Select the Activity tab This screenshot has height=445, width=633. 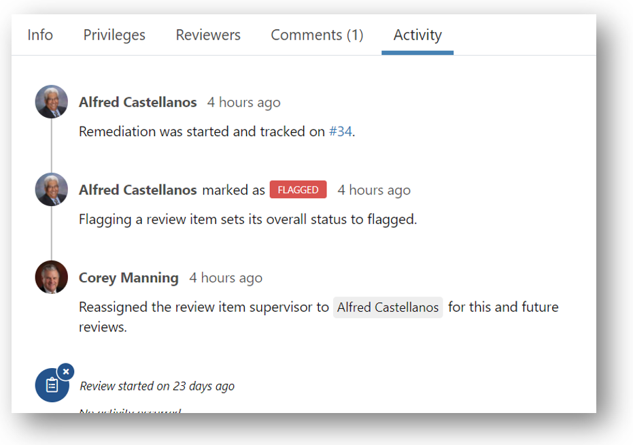tap(417, 35)
